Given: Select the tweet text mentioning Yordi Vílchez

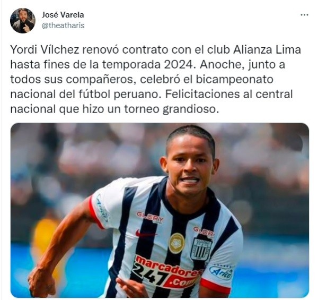Looking at the screenshot, I should 155,80.
